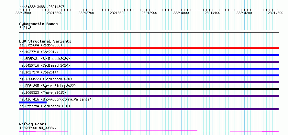The image size is (288, 135).
Task: Click ruler position 23213900
Action: (x=149, y=13)
